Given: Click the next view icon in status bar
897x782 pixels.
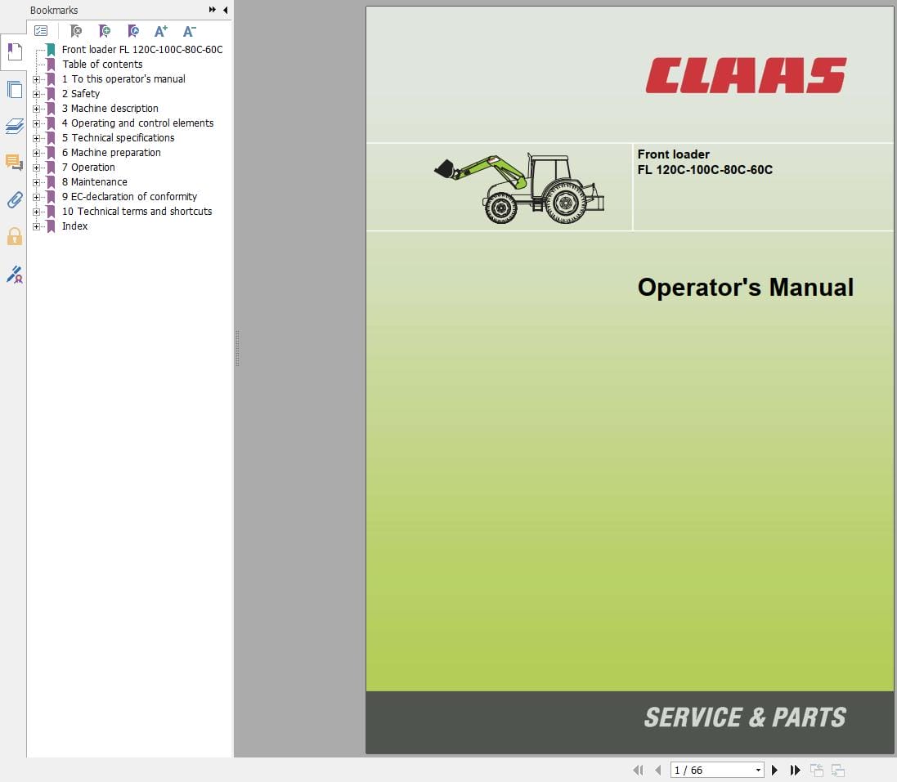Looking at the screenshot, I should 838,770.
